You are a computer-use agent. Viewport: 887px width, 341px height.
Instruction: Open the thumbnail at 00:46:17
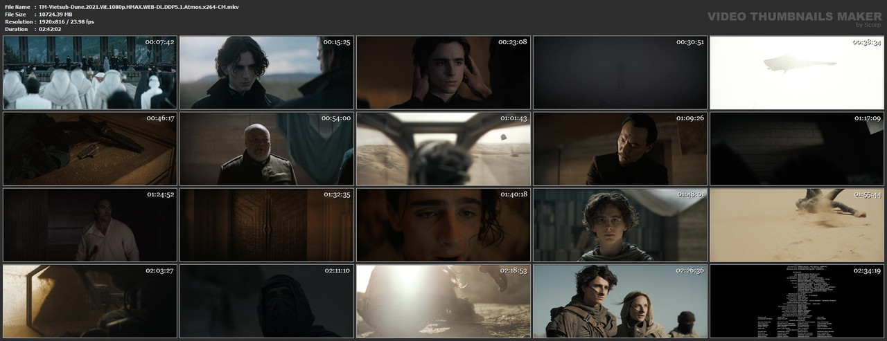point(90,149)
